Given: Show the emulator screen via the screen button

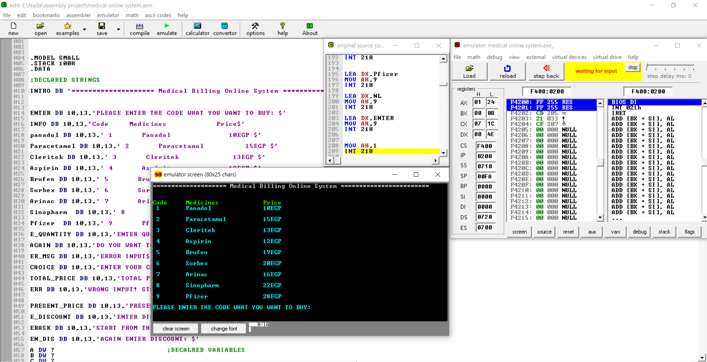Looking at the screenshot, I should tap(519, 232).
